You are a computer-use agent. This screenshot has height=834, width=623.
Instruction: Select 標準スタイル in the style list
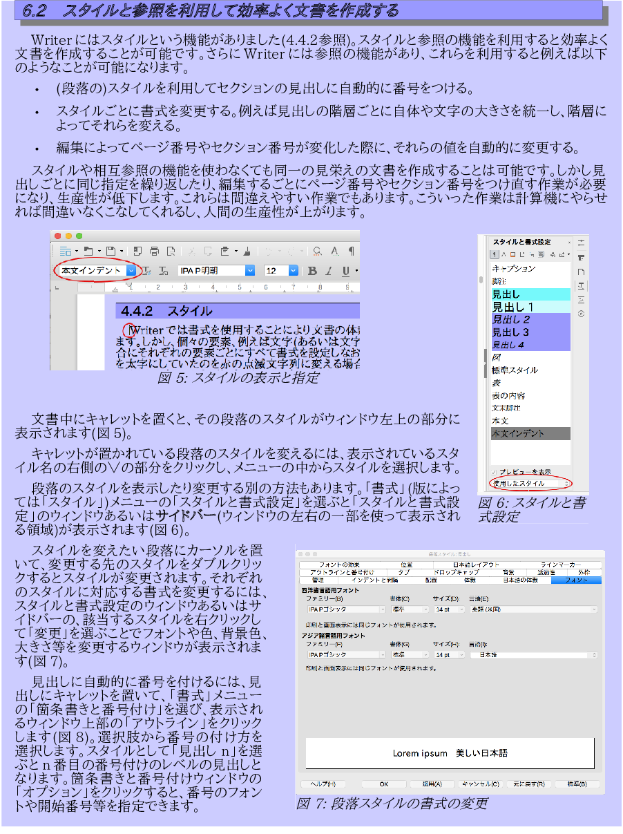530,370
